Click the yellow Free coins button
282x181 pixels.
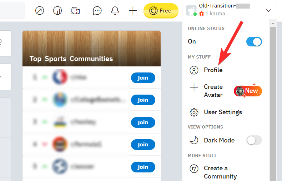point(161,11)
